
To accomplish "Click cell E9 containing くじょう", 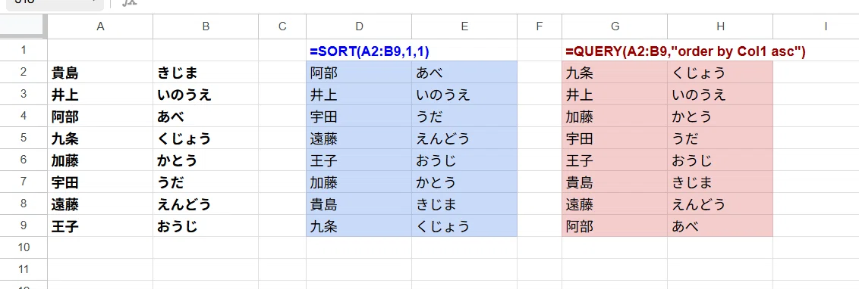I will [464, 225].
